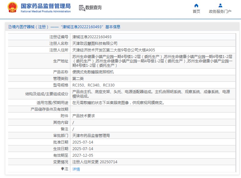Click model spec RC350、RC340、RC330
This screenshot has height=178, width=241.
click(x=93, y=85)
